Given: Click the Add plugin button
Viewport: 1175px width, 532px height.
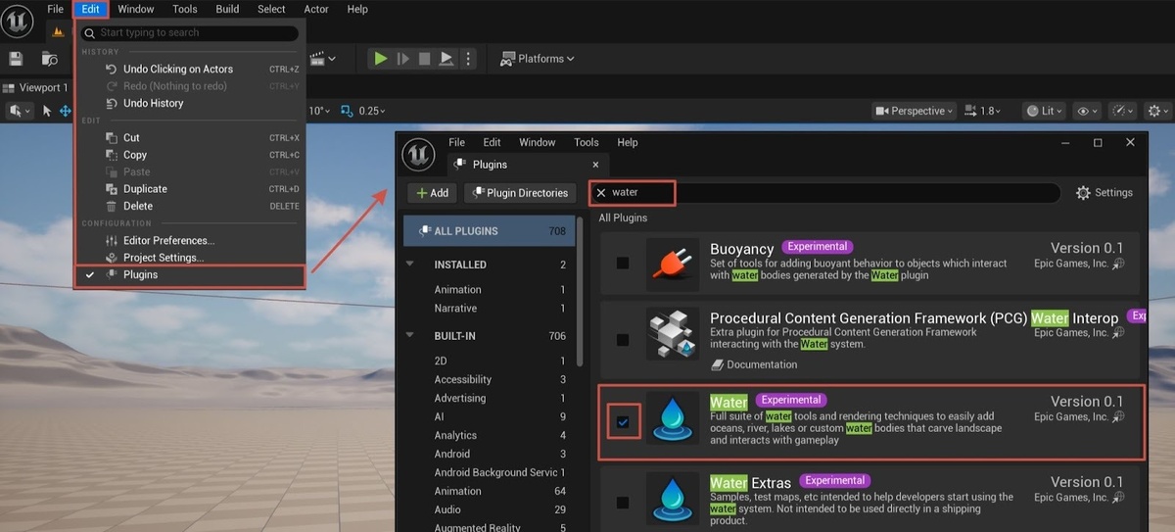Looking at the screenshot, I should (x=432, y=193).
